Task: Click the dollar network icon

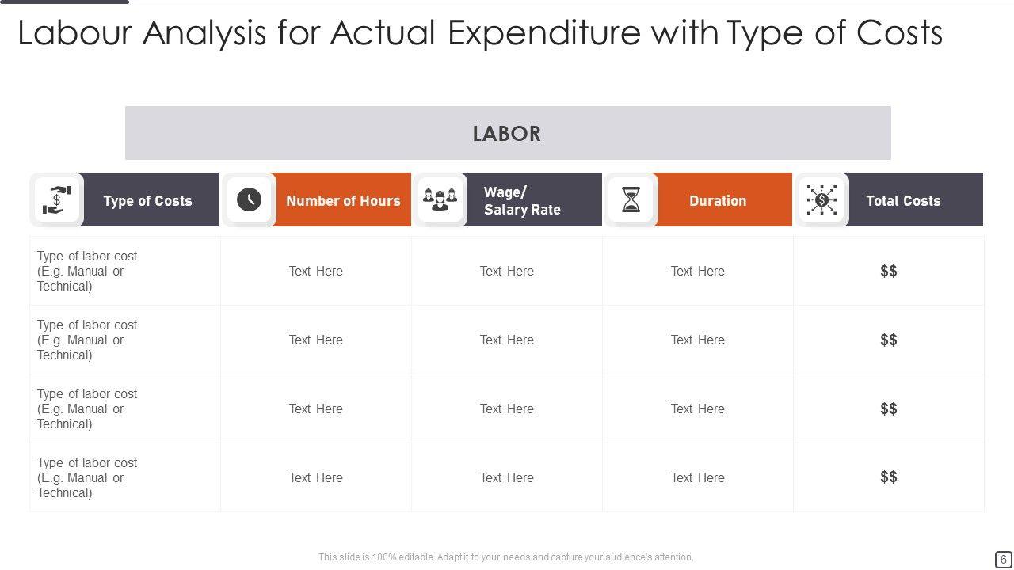Action: pyautogui.click(x=821, y=199)
